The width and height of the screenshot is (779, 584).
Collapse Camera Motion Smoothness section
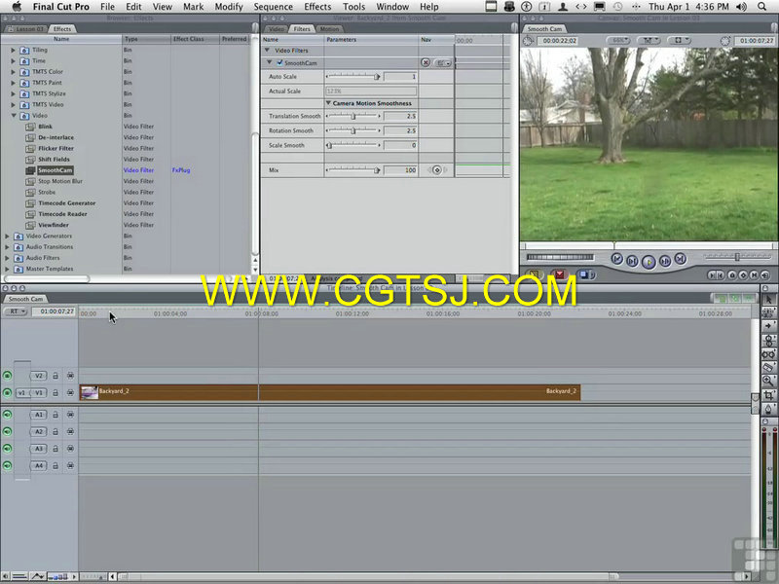coord(328,103)
